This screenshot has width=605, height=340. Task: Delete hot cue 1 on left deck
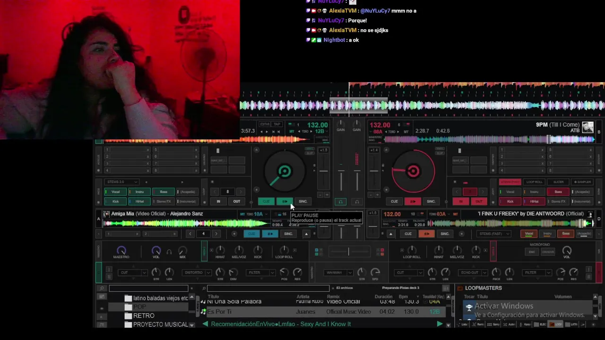click(x=147, y=150)
